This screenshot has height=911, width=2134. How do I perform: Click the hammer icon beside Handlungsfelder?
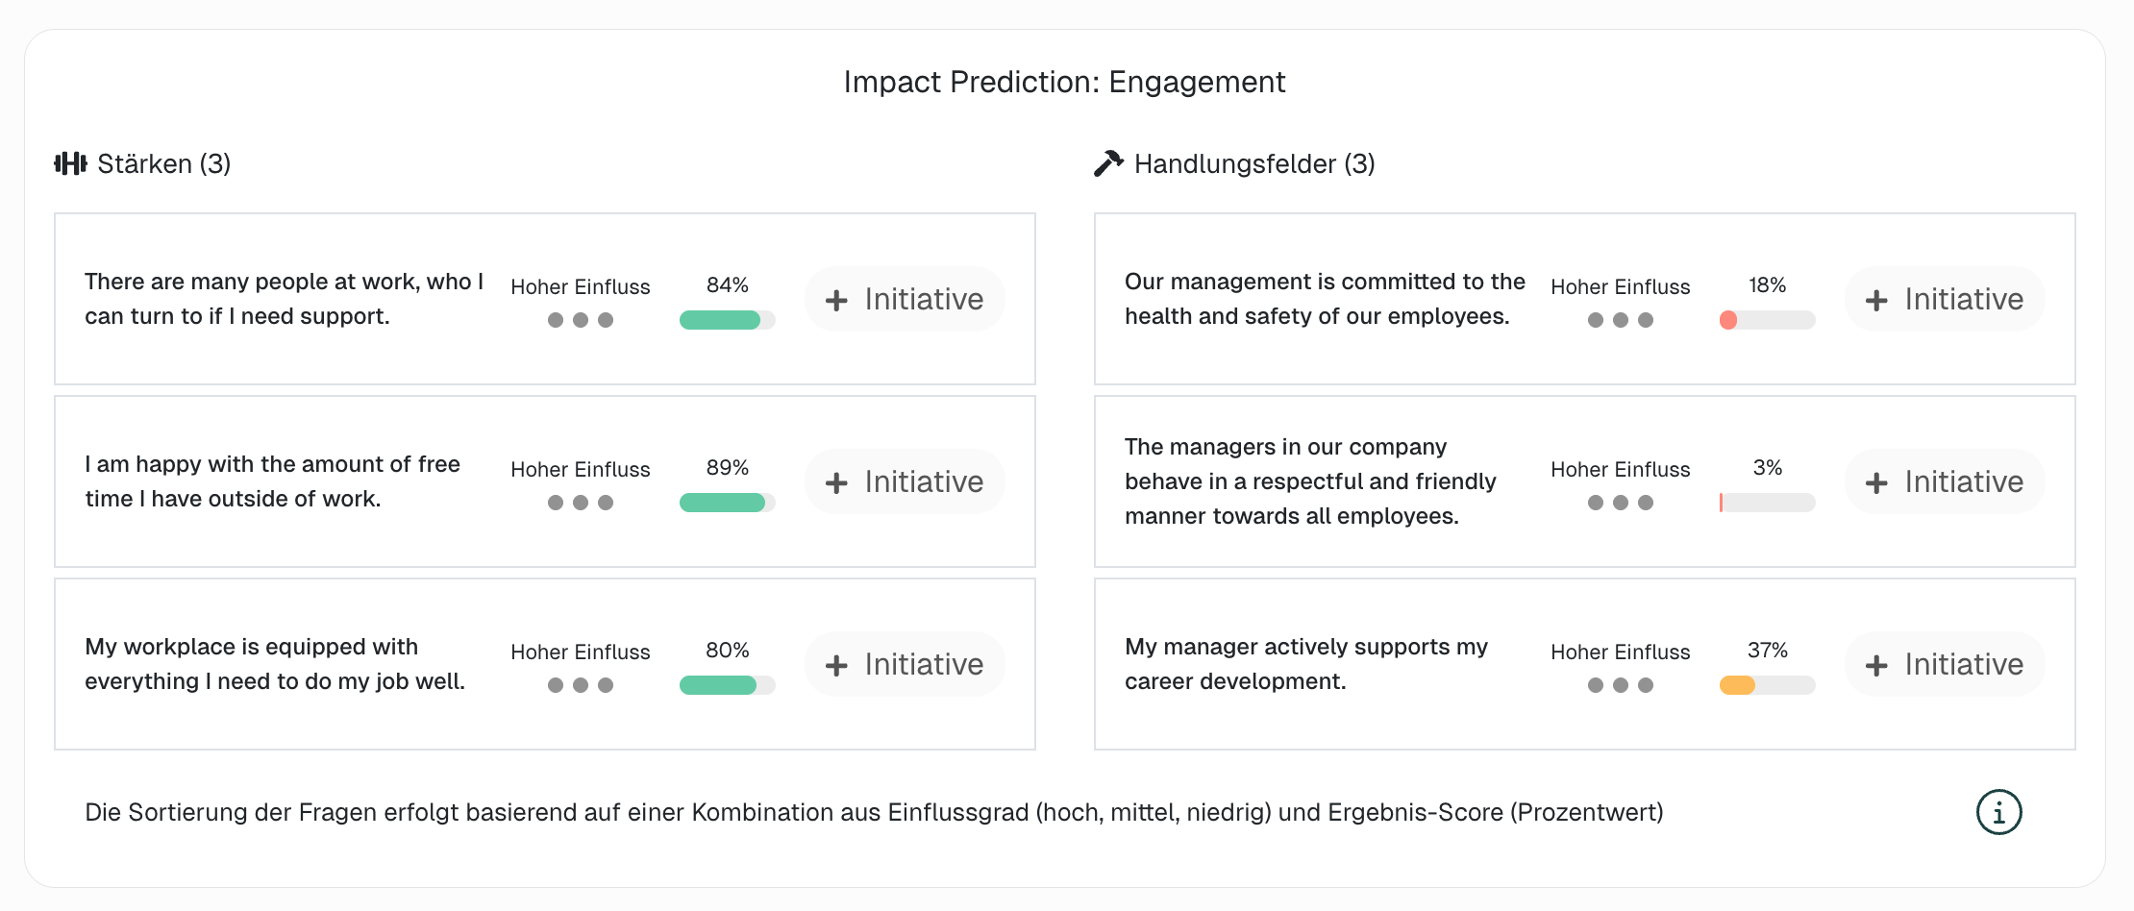[x=1108, y=163]
